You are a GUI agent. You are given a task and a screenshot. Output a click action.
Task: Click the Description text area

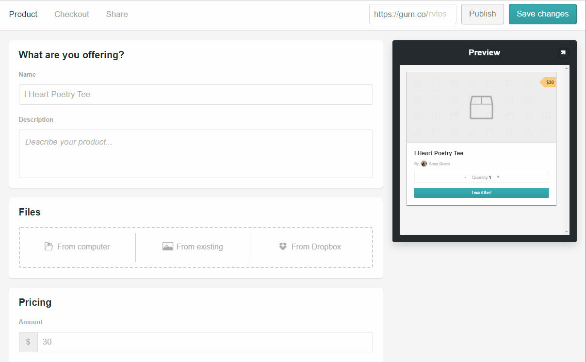[x=196, y=154]
